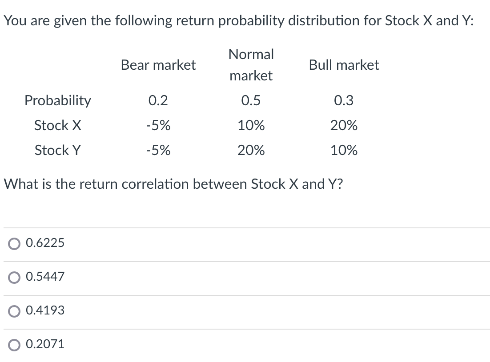
Task: Click the Stock Y row label
Action: point(58,151)
